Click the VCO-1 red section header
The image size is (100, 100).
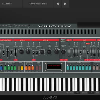pyautogui.click(x=22, y=40)
